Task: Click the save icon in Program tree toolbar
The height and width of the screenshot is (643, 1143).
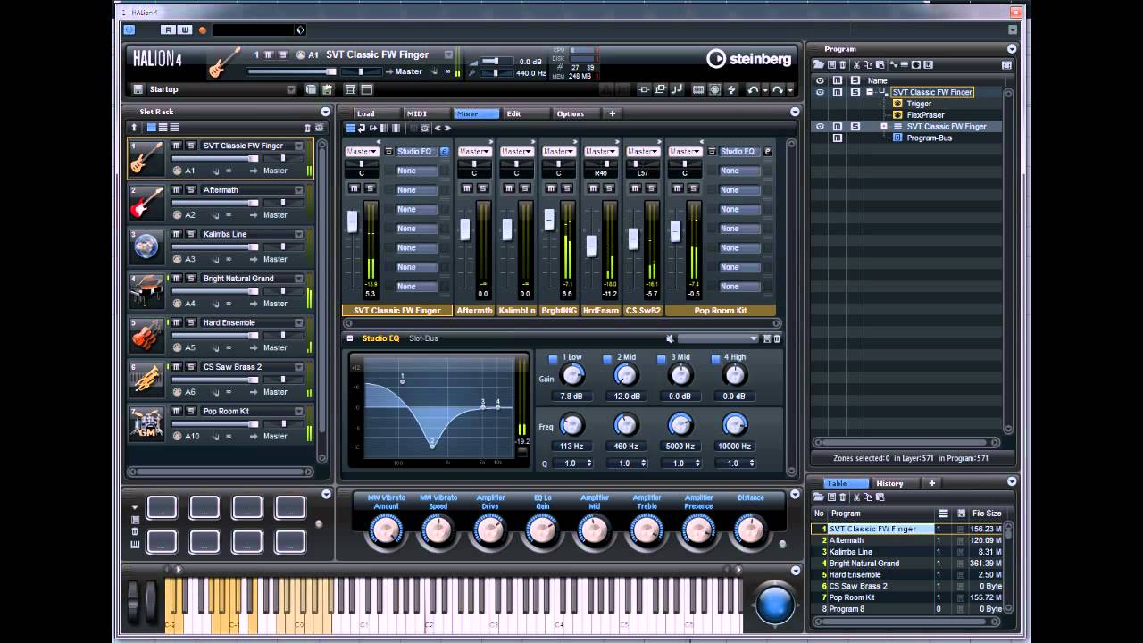Action: coord(830,64)
